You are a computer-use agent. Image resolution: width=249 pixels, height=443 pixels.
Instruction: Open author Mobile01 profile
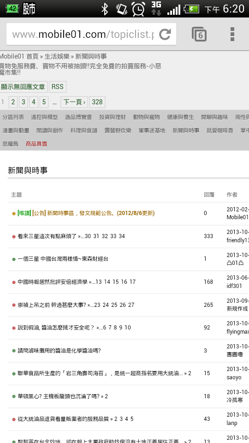click(x=237, y=217)
